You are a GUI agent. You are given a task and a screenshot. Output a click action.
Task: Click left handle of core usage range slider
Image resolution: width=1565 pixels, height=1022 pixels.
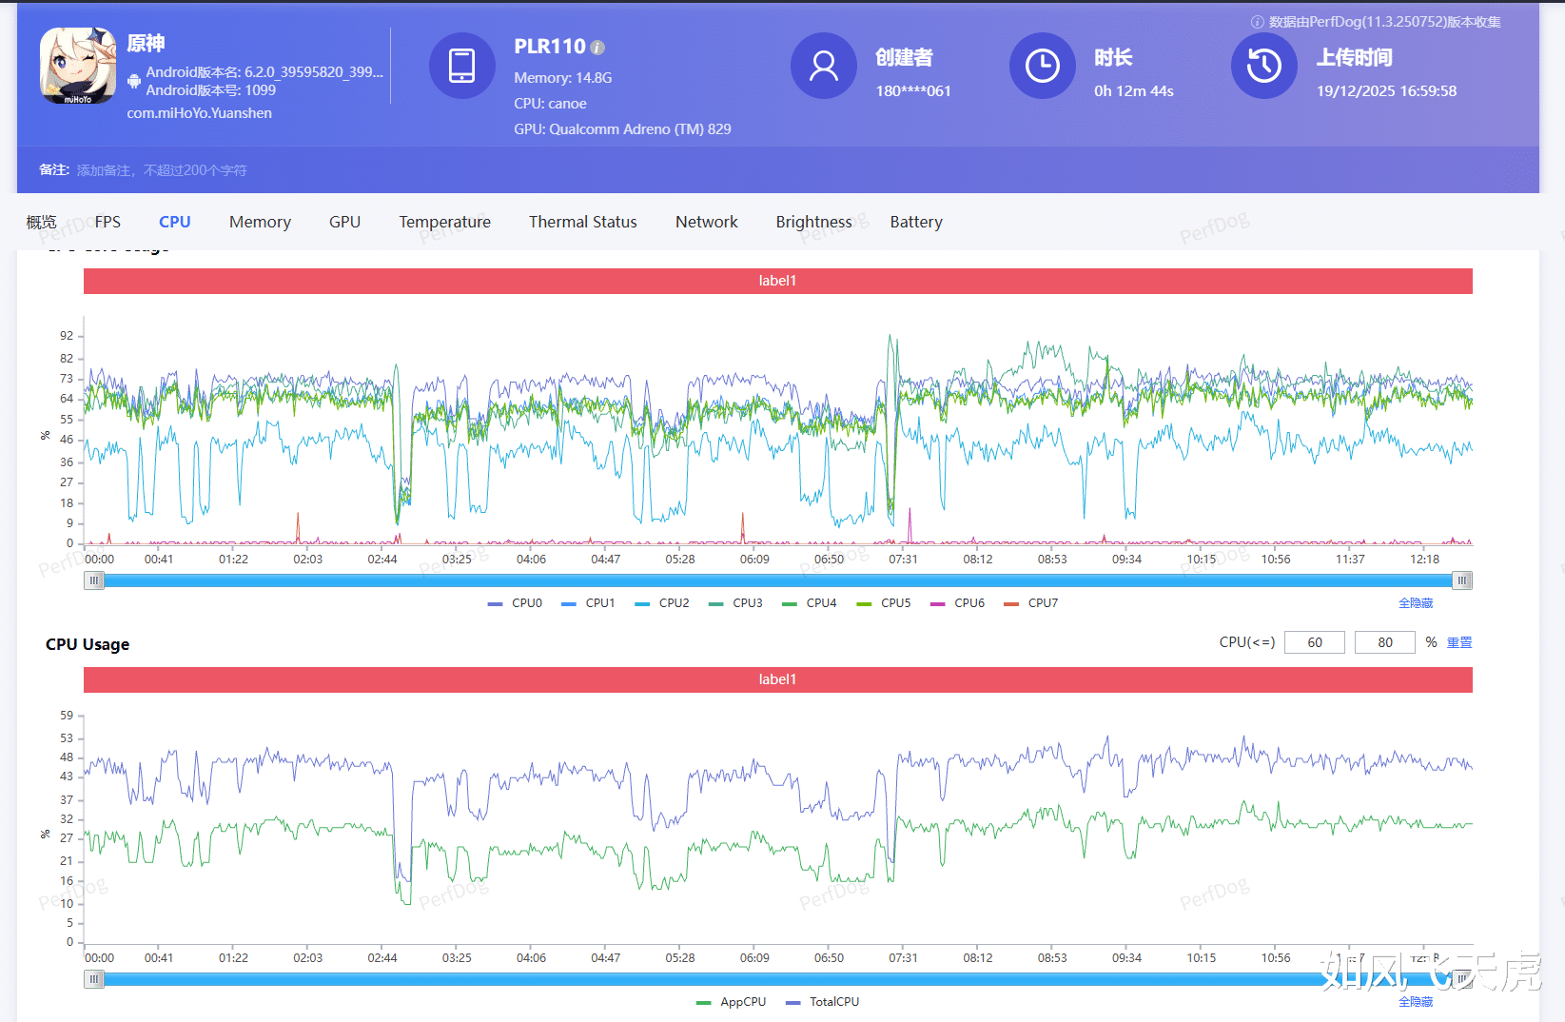click(94, 580)
